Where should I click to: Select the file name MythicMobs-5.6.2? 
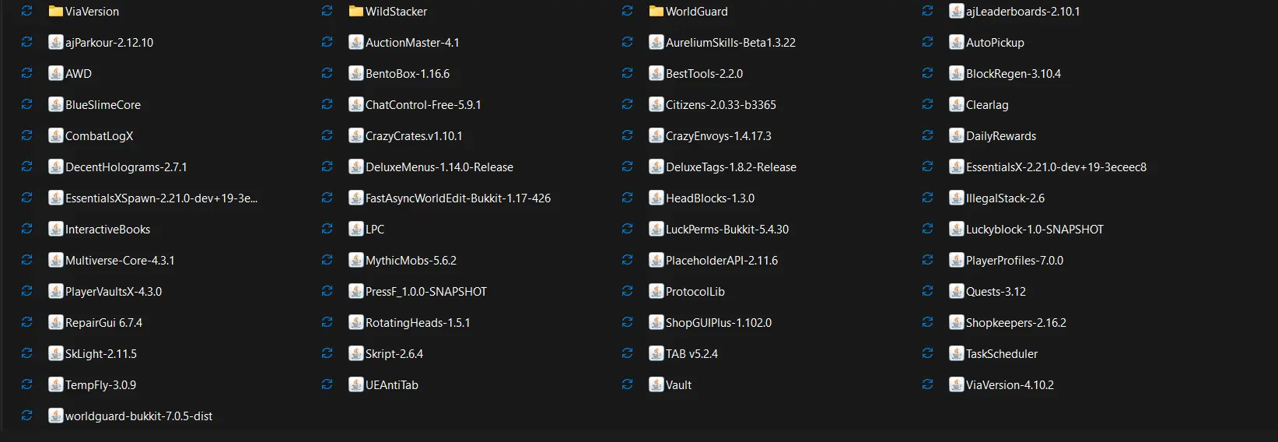tap(411, 261)
